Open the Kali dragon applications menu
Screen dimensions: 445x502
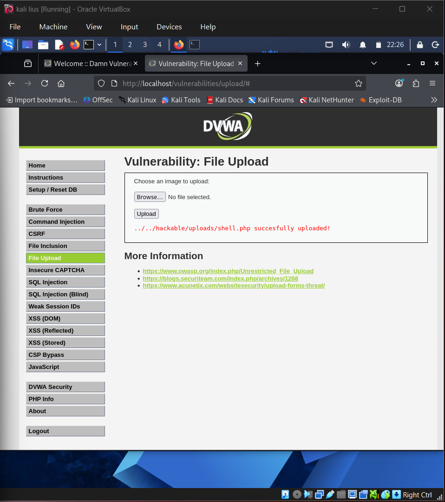coord(8,45)
